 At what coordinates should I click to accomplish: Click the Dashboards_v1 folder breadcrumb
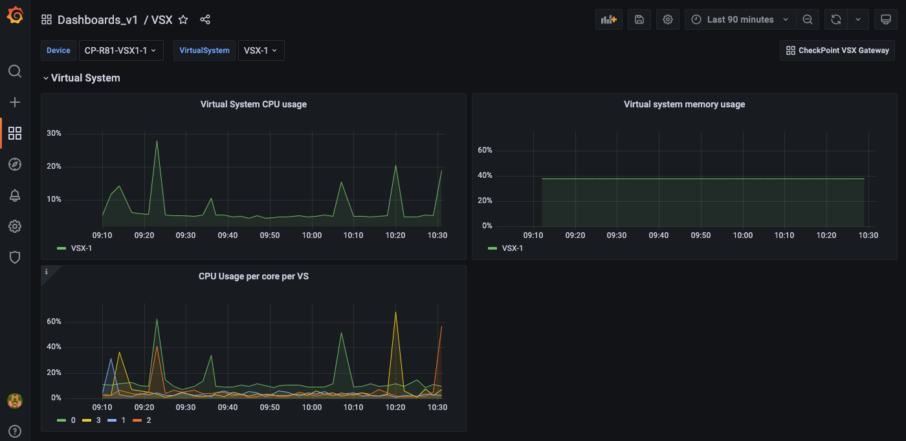pyautogui.click(x=98, y=19)
